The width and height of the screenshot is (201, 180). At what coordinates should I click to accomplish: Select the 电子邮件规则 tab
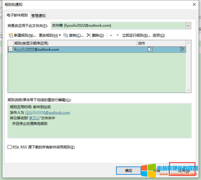coord(17,15)
